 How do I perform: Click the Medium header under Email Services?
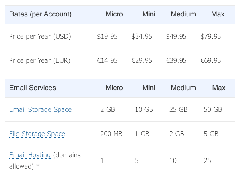point(183,88)
